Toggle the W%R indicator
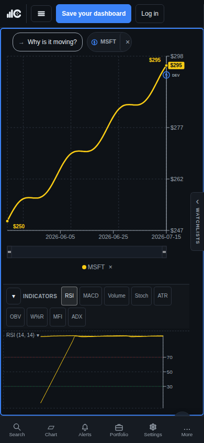 tap(37, 317)
